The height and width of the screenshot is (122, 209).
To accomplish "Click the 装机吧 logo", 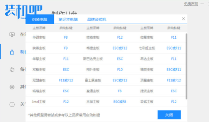I will 23,12.
